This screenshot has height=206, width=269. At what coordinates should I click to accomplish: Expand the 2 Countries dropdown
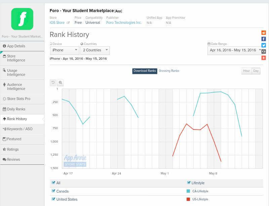click(x=95, y=50)
